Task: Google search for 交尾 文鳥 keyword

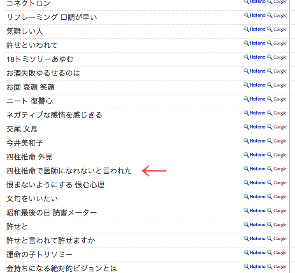Action: (x=277, y=127)
